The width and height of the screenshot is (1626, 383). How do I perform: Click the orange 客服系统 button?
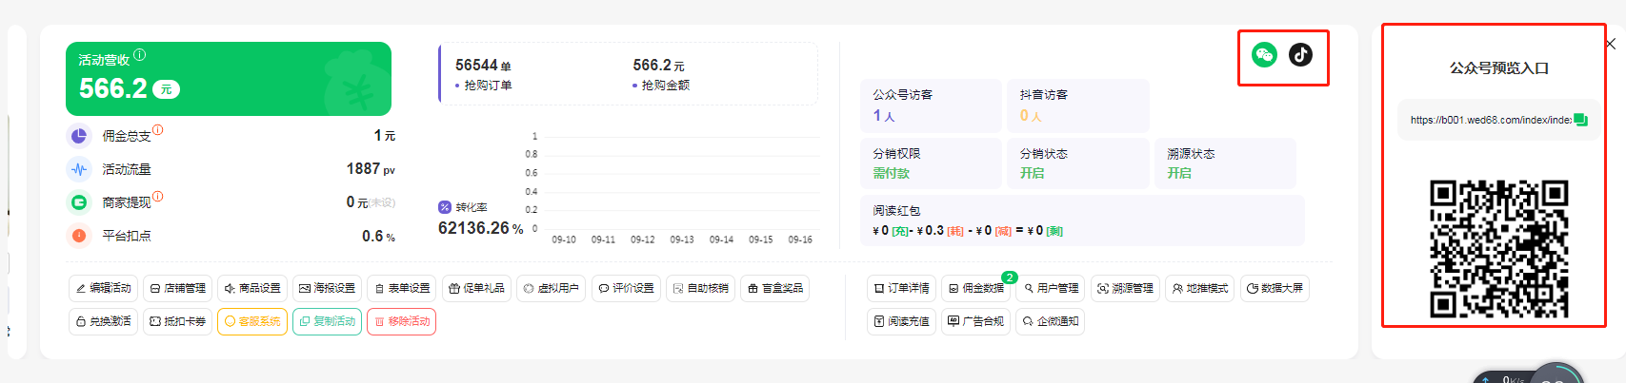(252, 321)
